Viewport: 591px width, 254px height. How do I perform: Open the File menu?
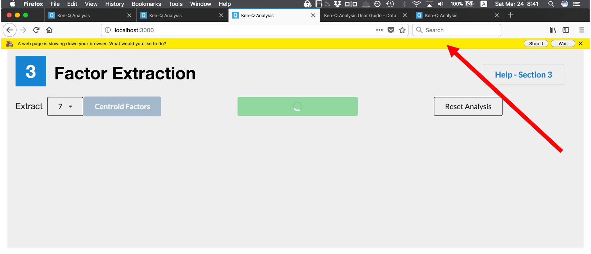point(55,4)
